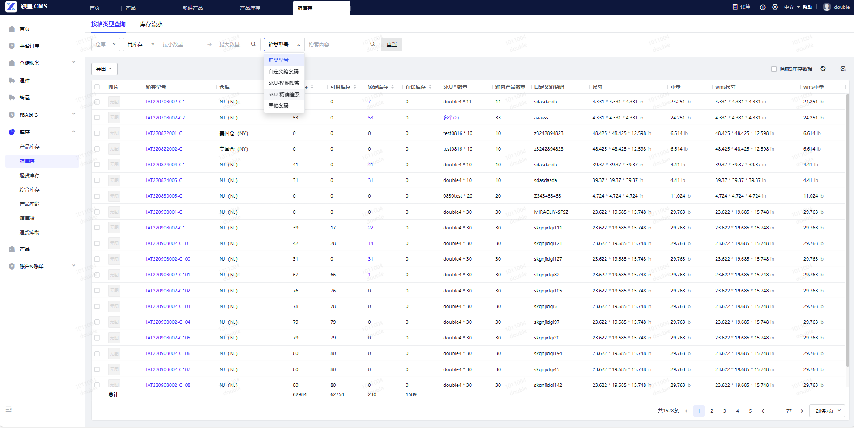This screenshot has height=428, width=854.
Task: Check row IAT220708002-C1
Action: click(x=97, y=102)
